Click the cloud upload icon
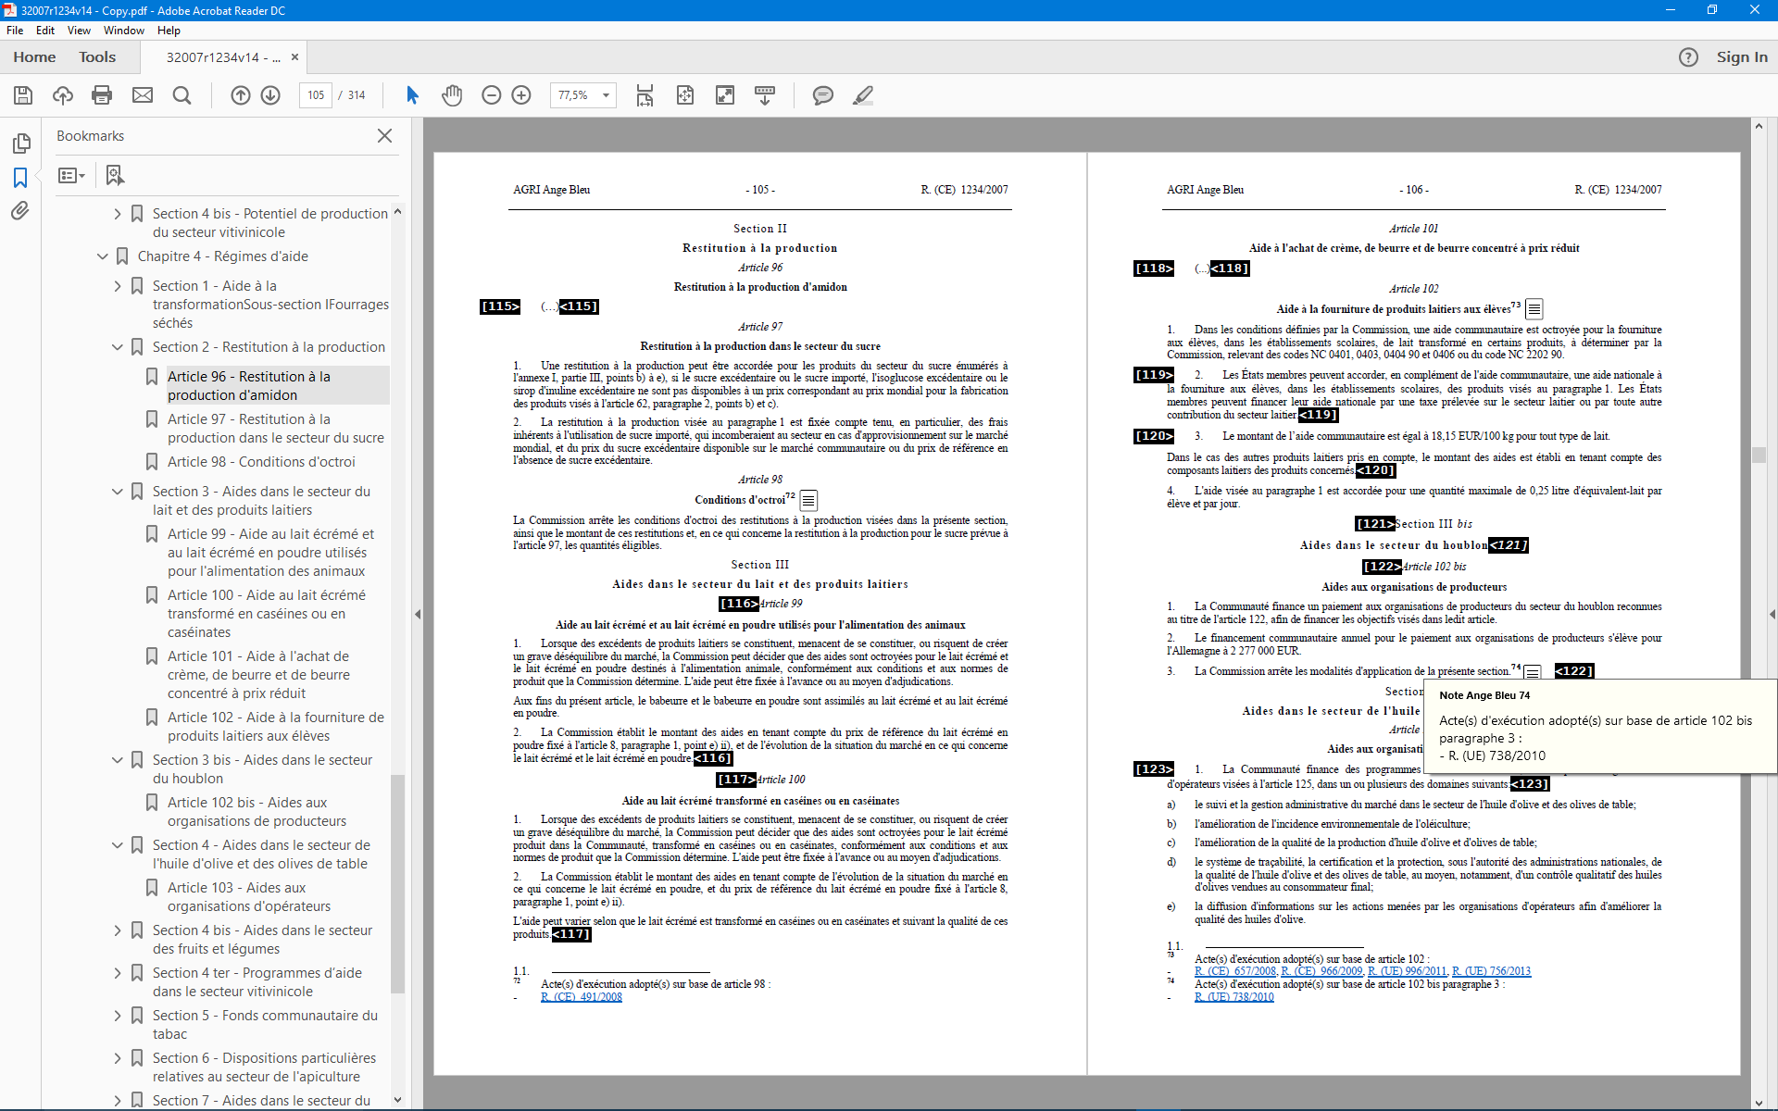The height and width of the screenshot is (1111, 1778). pos(63,95)
